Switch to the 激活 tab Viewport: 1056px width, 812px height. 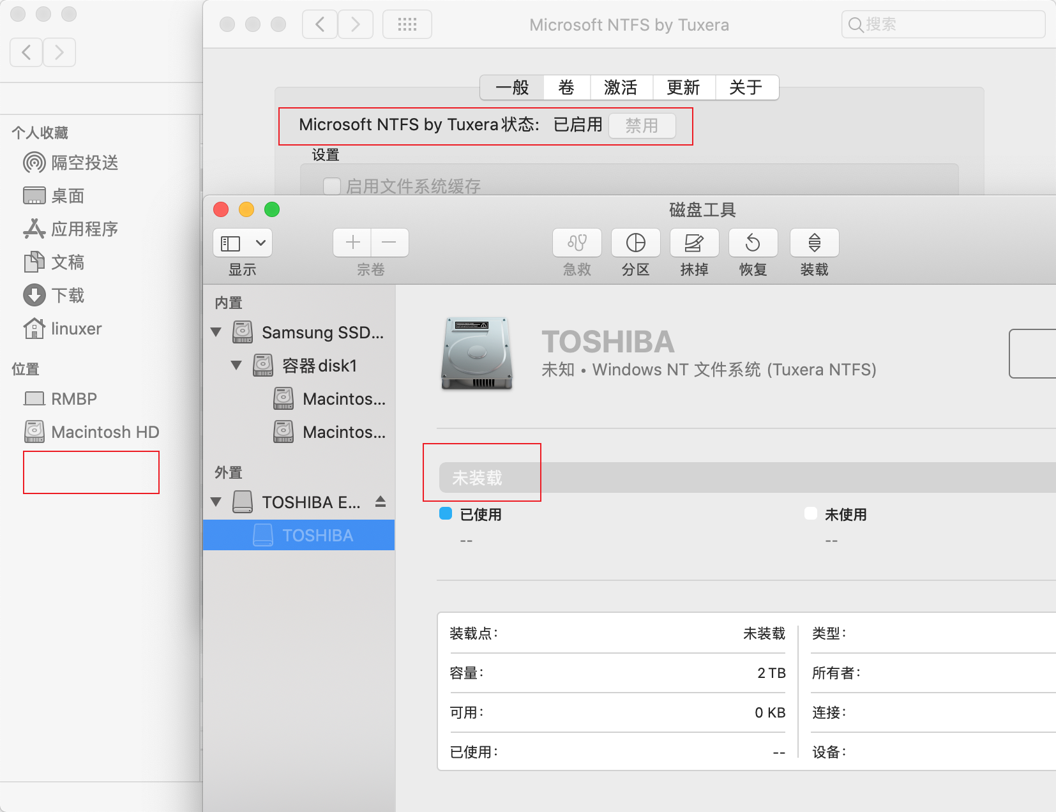point(621,87)
